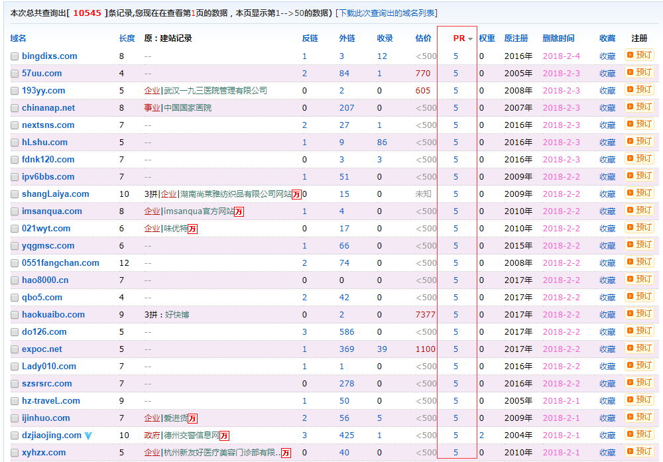Click the 预订 button for bingdixs.com
Viewport: 663px width, 462px height.
[x=639, y=55]
